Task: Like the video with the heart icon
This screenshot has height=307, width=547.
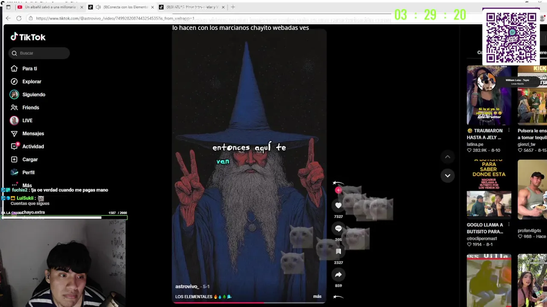Action: click(338, 206)
